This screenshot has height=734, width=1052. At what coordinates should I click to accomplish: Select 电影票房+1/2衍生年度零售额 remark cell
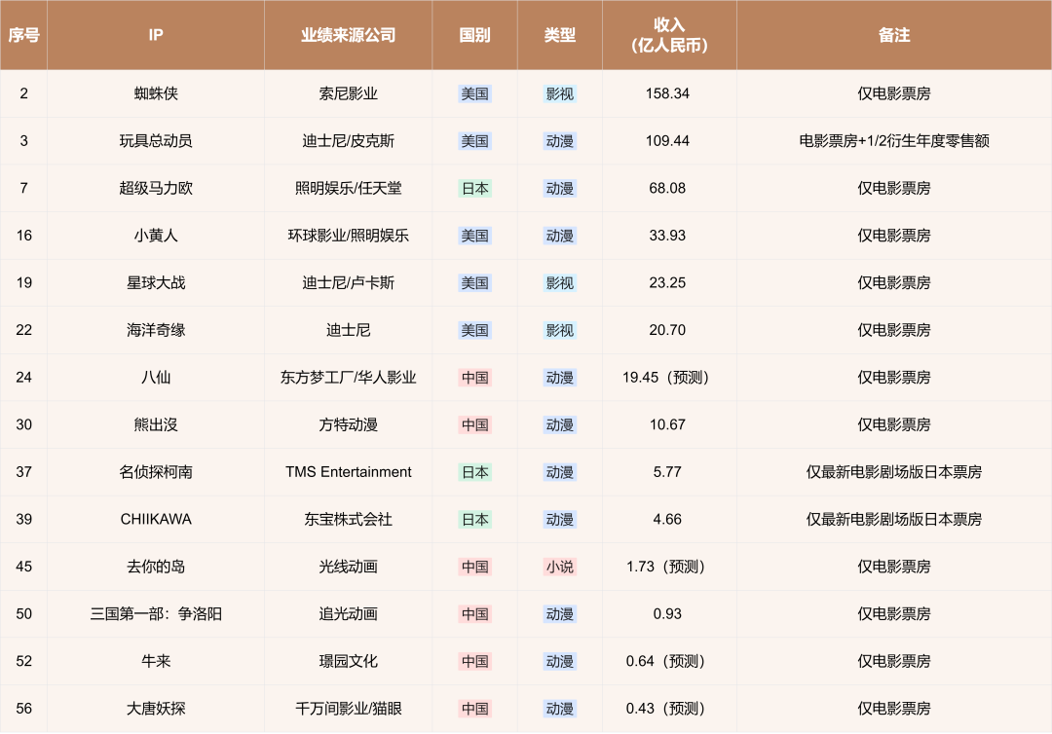pos(893,141)
